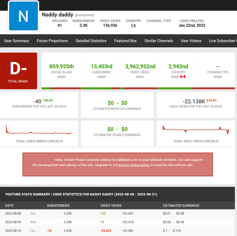Click the adblock whitelist notice banner

point(118,164)
